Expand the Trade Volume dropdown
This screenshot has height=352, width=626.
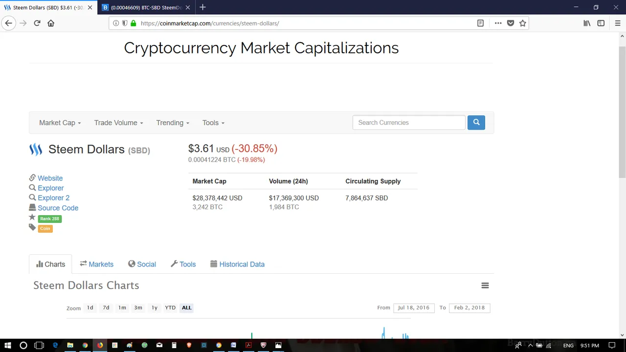(x=118, y=123)
